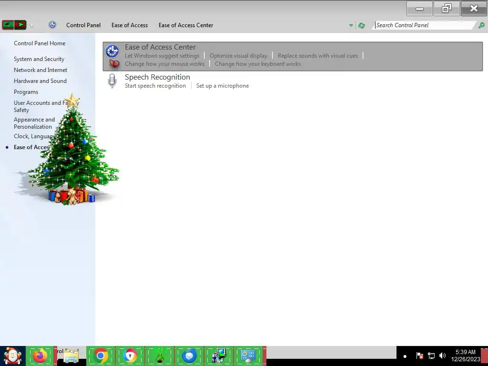
Task: Click the green Forward arrow button
Action: pos(20,25)
